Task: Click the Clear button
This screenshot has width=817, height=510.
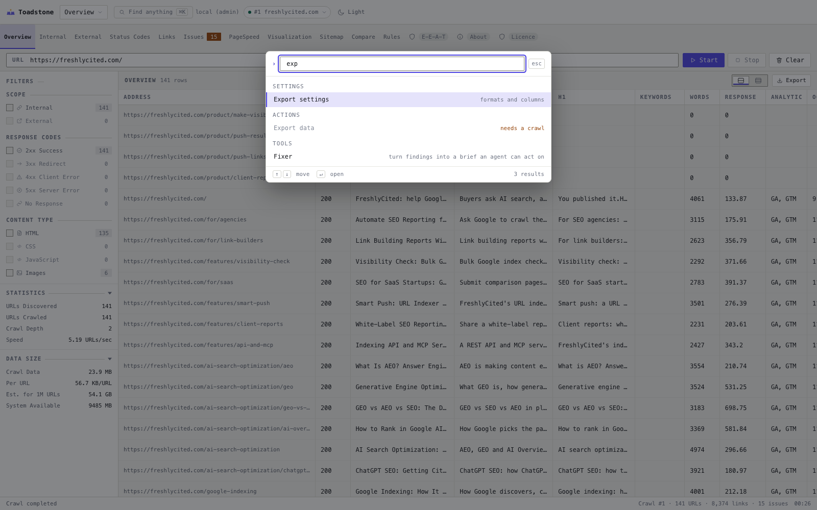Action: (790, 60)
